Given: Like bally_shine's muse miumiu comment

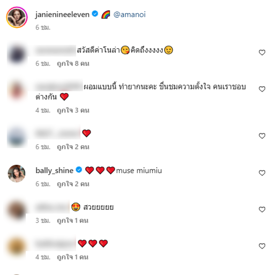Looking at the screenshot, I should point(262,173).
